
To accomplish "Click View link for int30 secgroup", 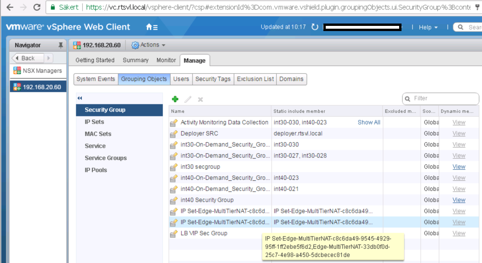I will (459, 167).
